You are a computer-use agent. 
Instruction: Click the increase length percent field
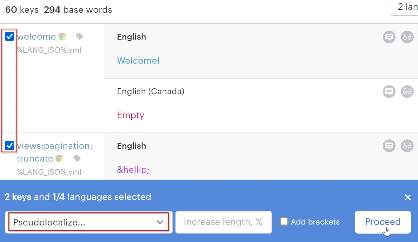[223, 222]
